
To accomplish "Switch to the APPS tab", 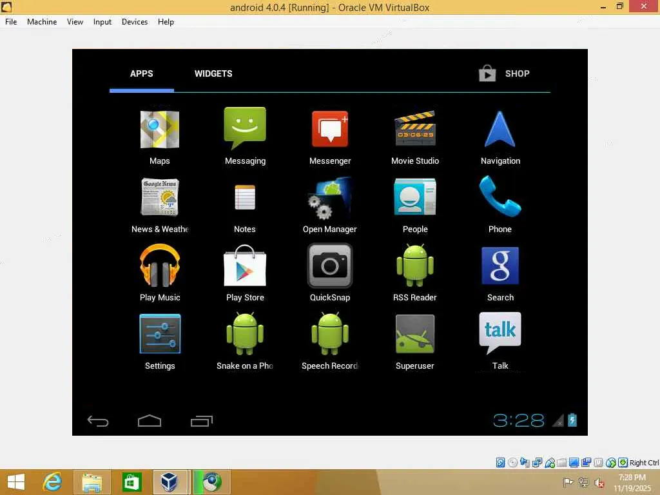I will (141, 73).
